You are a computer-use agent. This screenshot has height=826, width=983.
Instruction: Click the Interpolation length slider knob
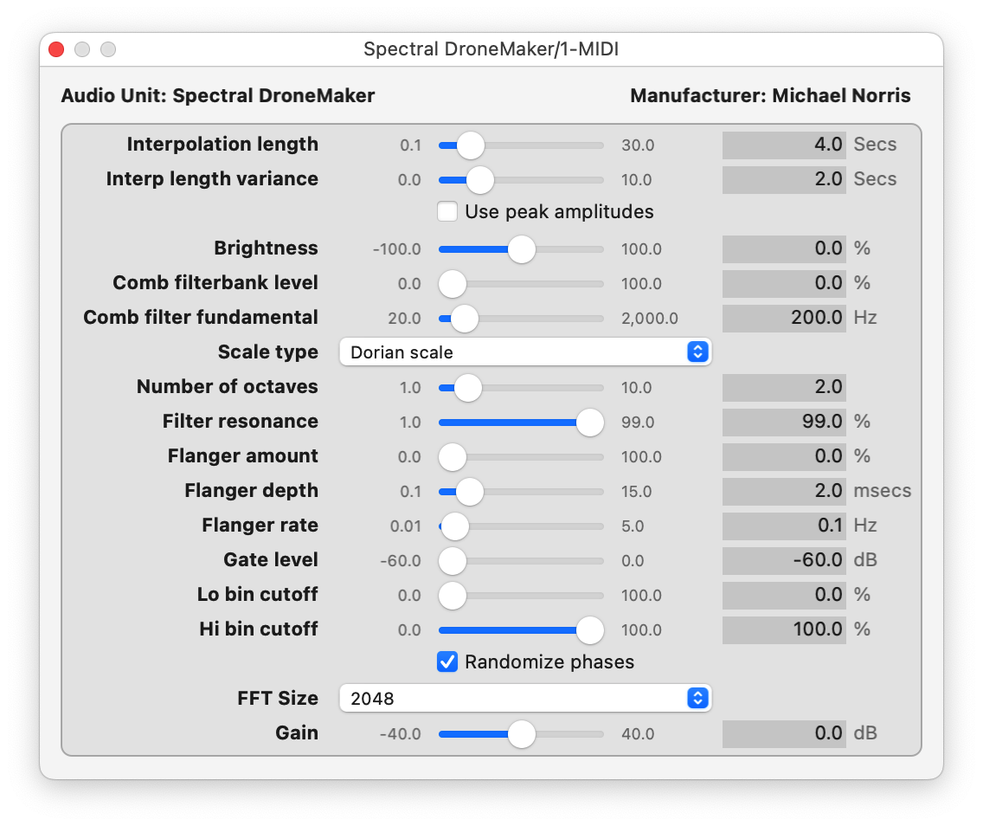[471, 145]
